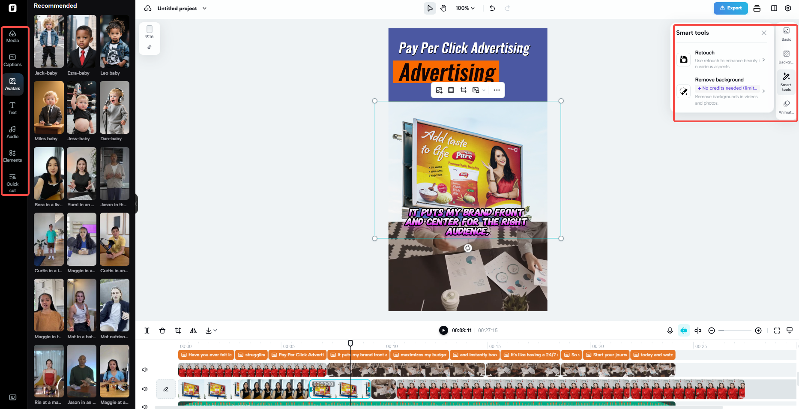Mute the bottom audio track
799x409 pixels.
[145, 406]
